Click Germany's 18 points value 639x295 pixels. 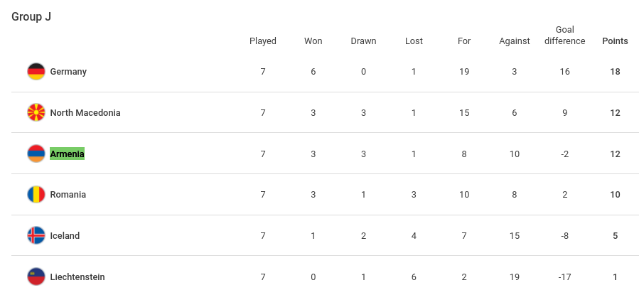coord(615,72)
